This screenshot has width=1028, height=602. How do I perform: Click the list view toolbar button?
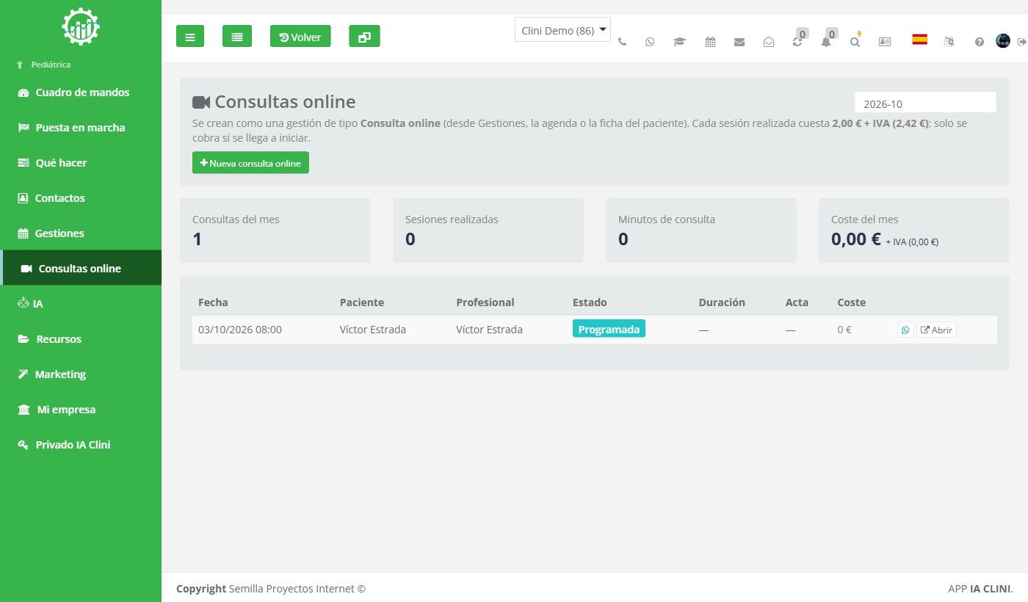click(x=237, y=36)
